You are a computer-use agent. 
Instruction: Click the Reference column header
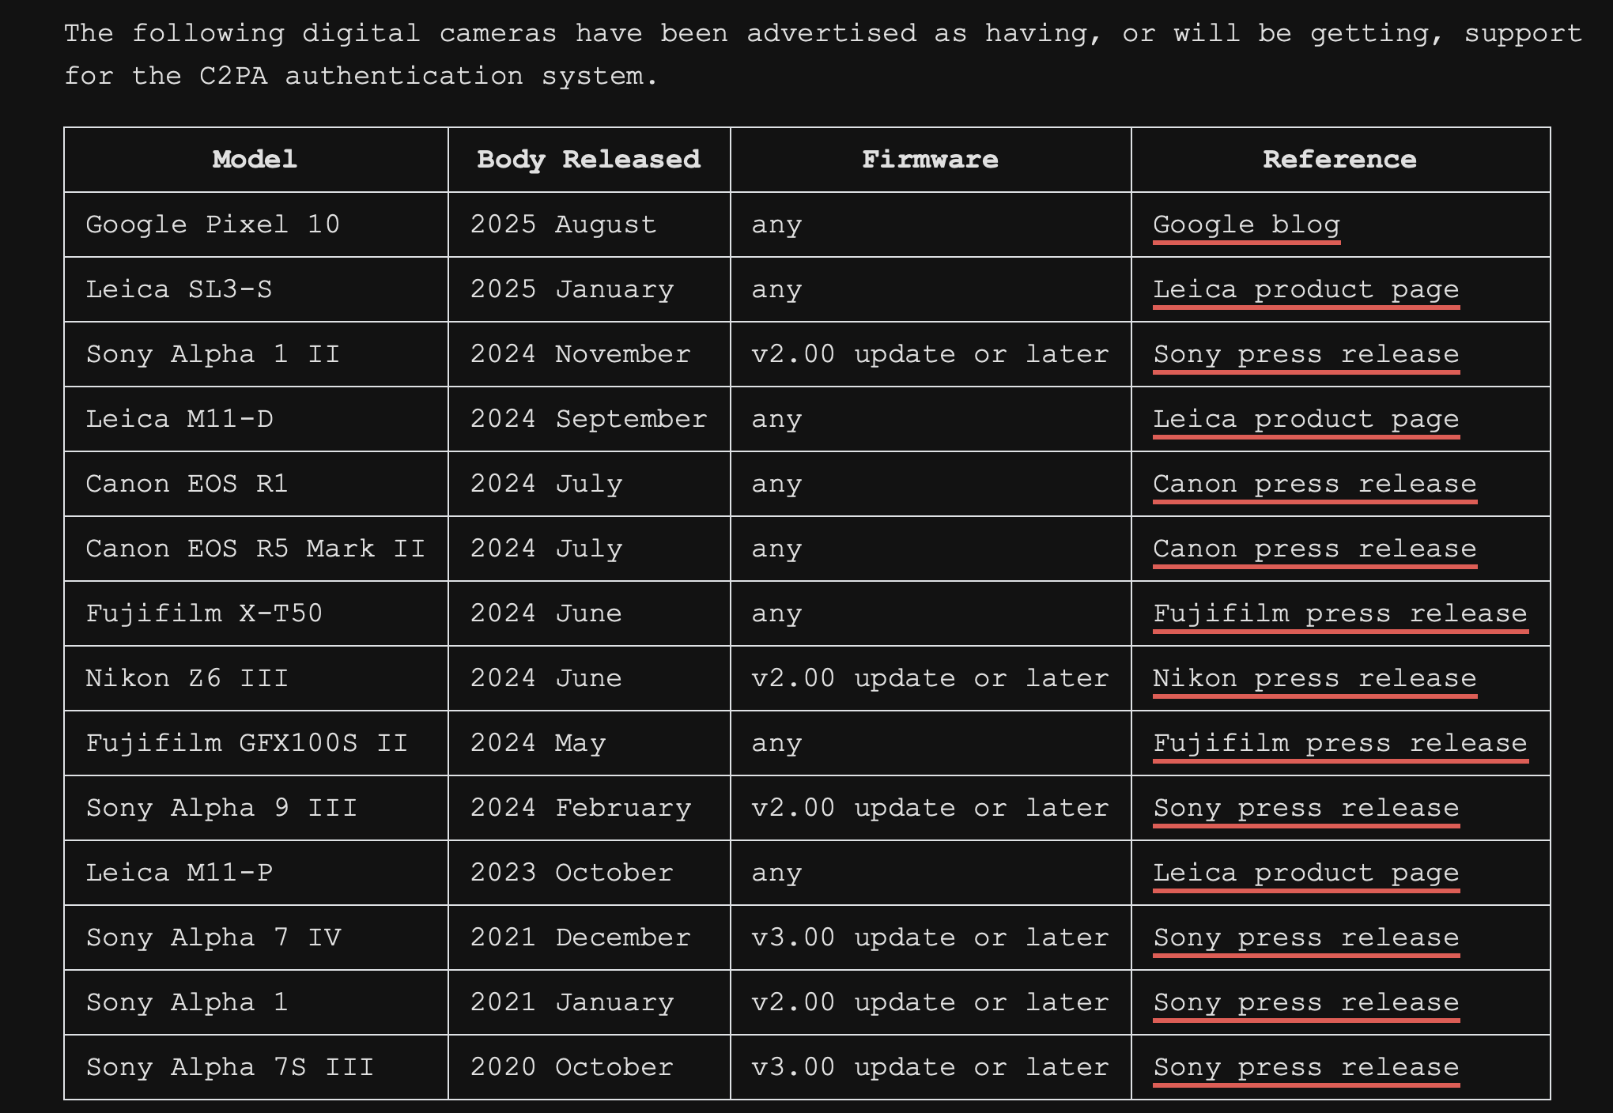pyautogui.click(x=1339, y=160)
